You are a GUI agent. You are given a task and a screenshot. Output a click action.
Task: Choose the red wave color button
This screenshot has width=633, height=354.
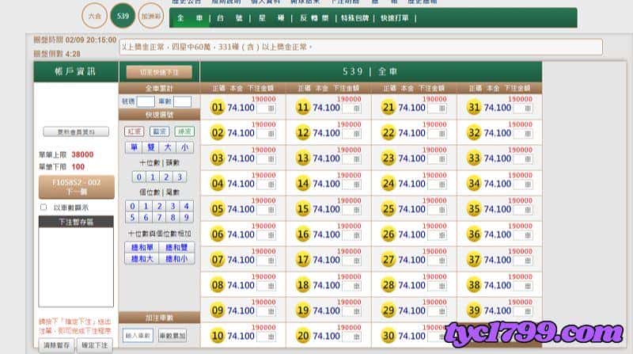(134, 131)
